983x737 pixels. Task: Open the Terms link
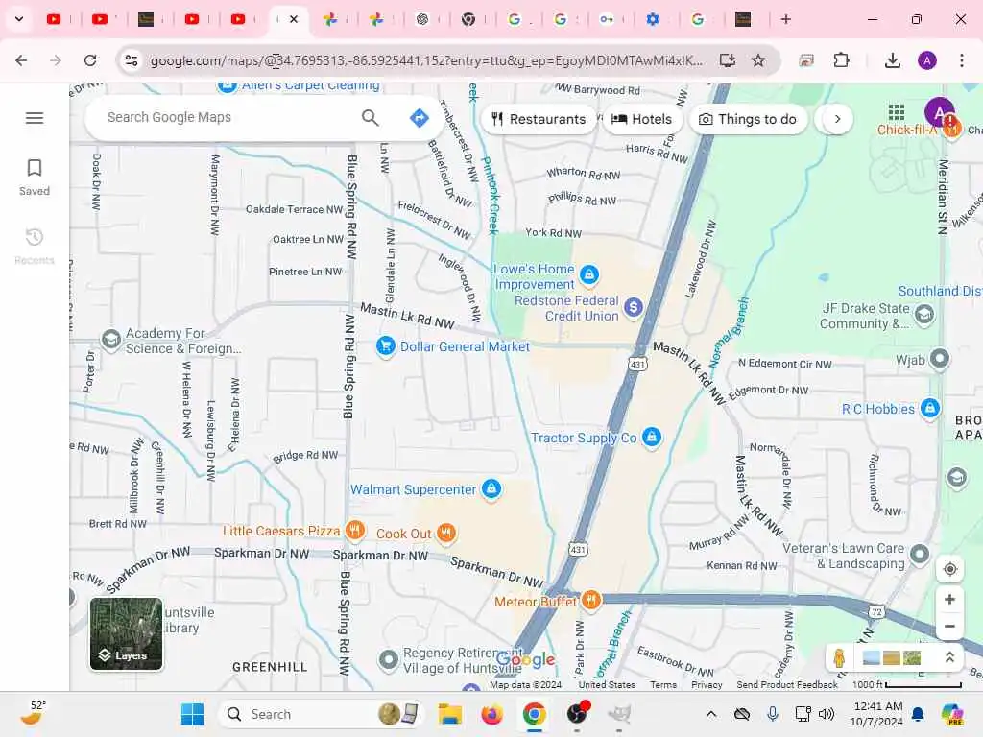point(663,685)
